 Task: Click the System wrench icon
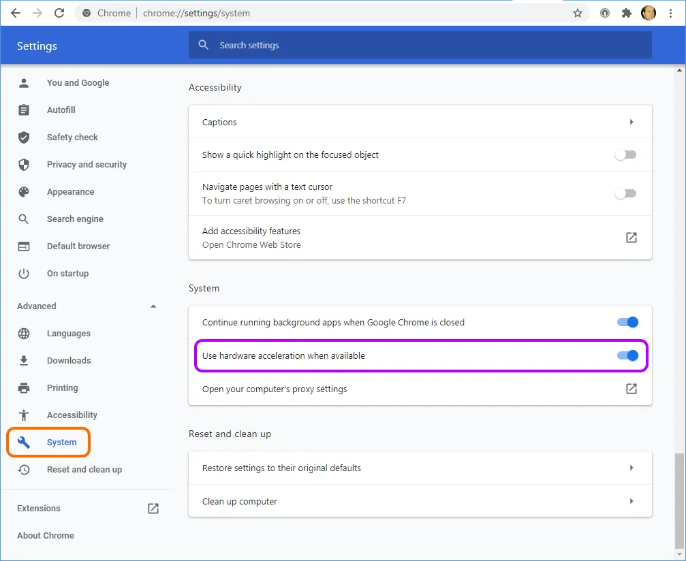coord(24,443)
